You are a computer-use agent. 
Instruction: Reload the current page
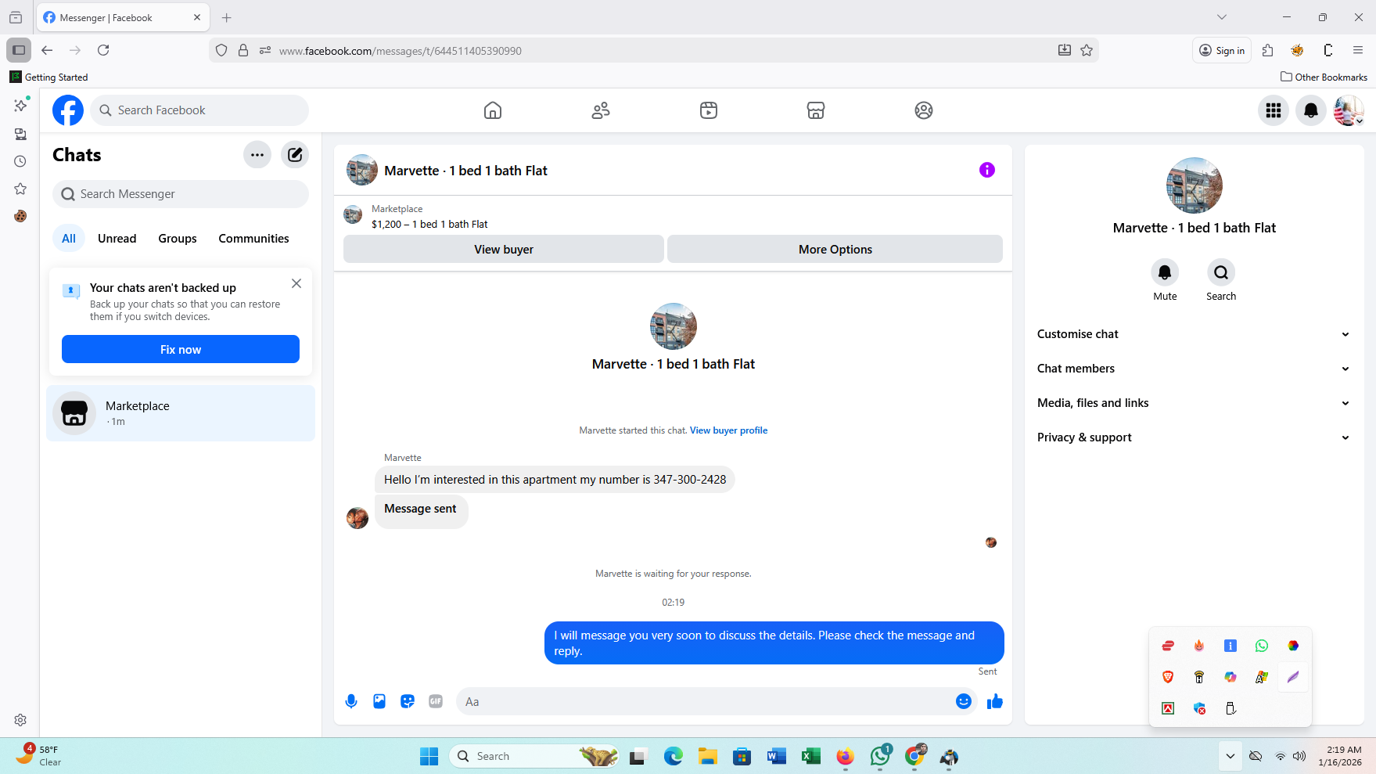103,50
